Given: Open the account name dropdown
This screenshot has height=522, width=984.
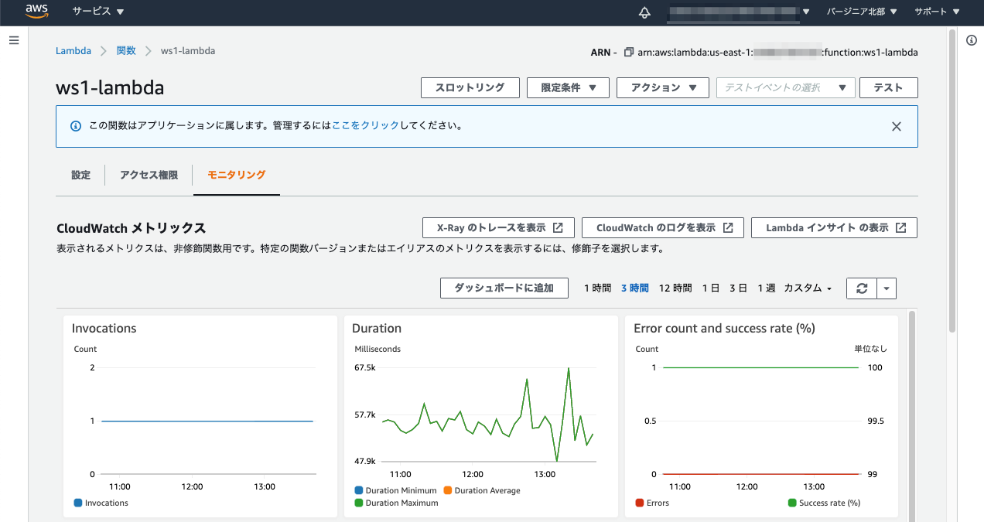Looking at the screenshot, I should [x=739, y=12].
